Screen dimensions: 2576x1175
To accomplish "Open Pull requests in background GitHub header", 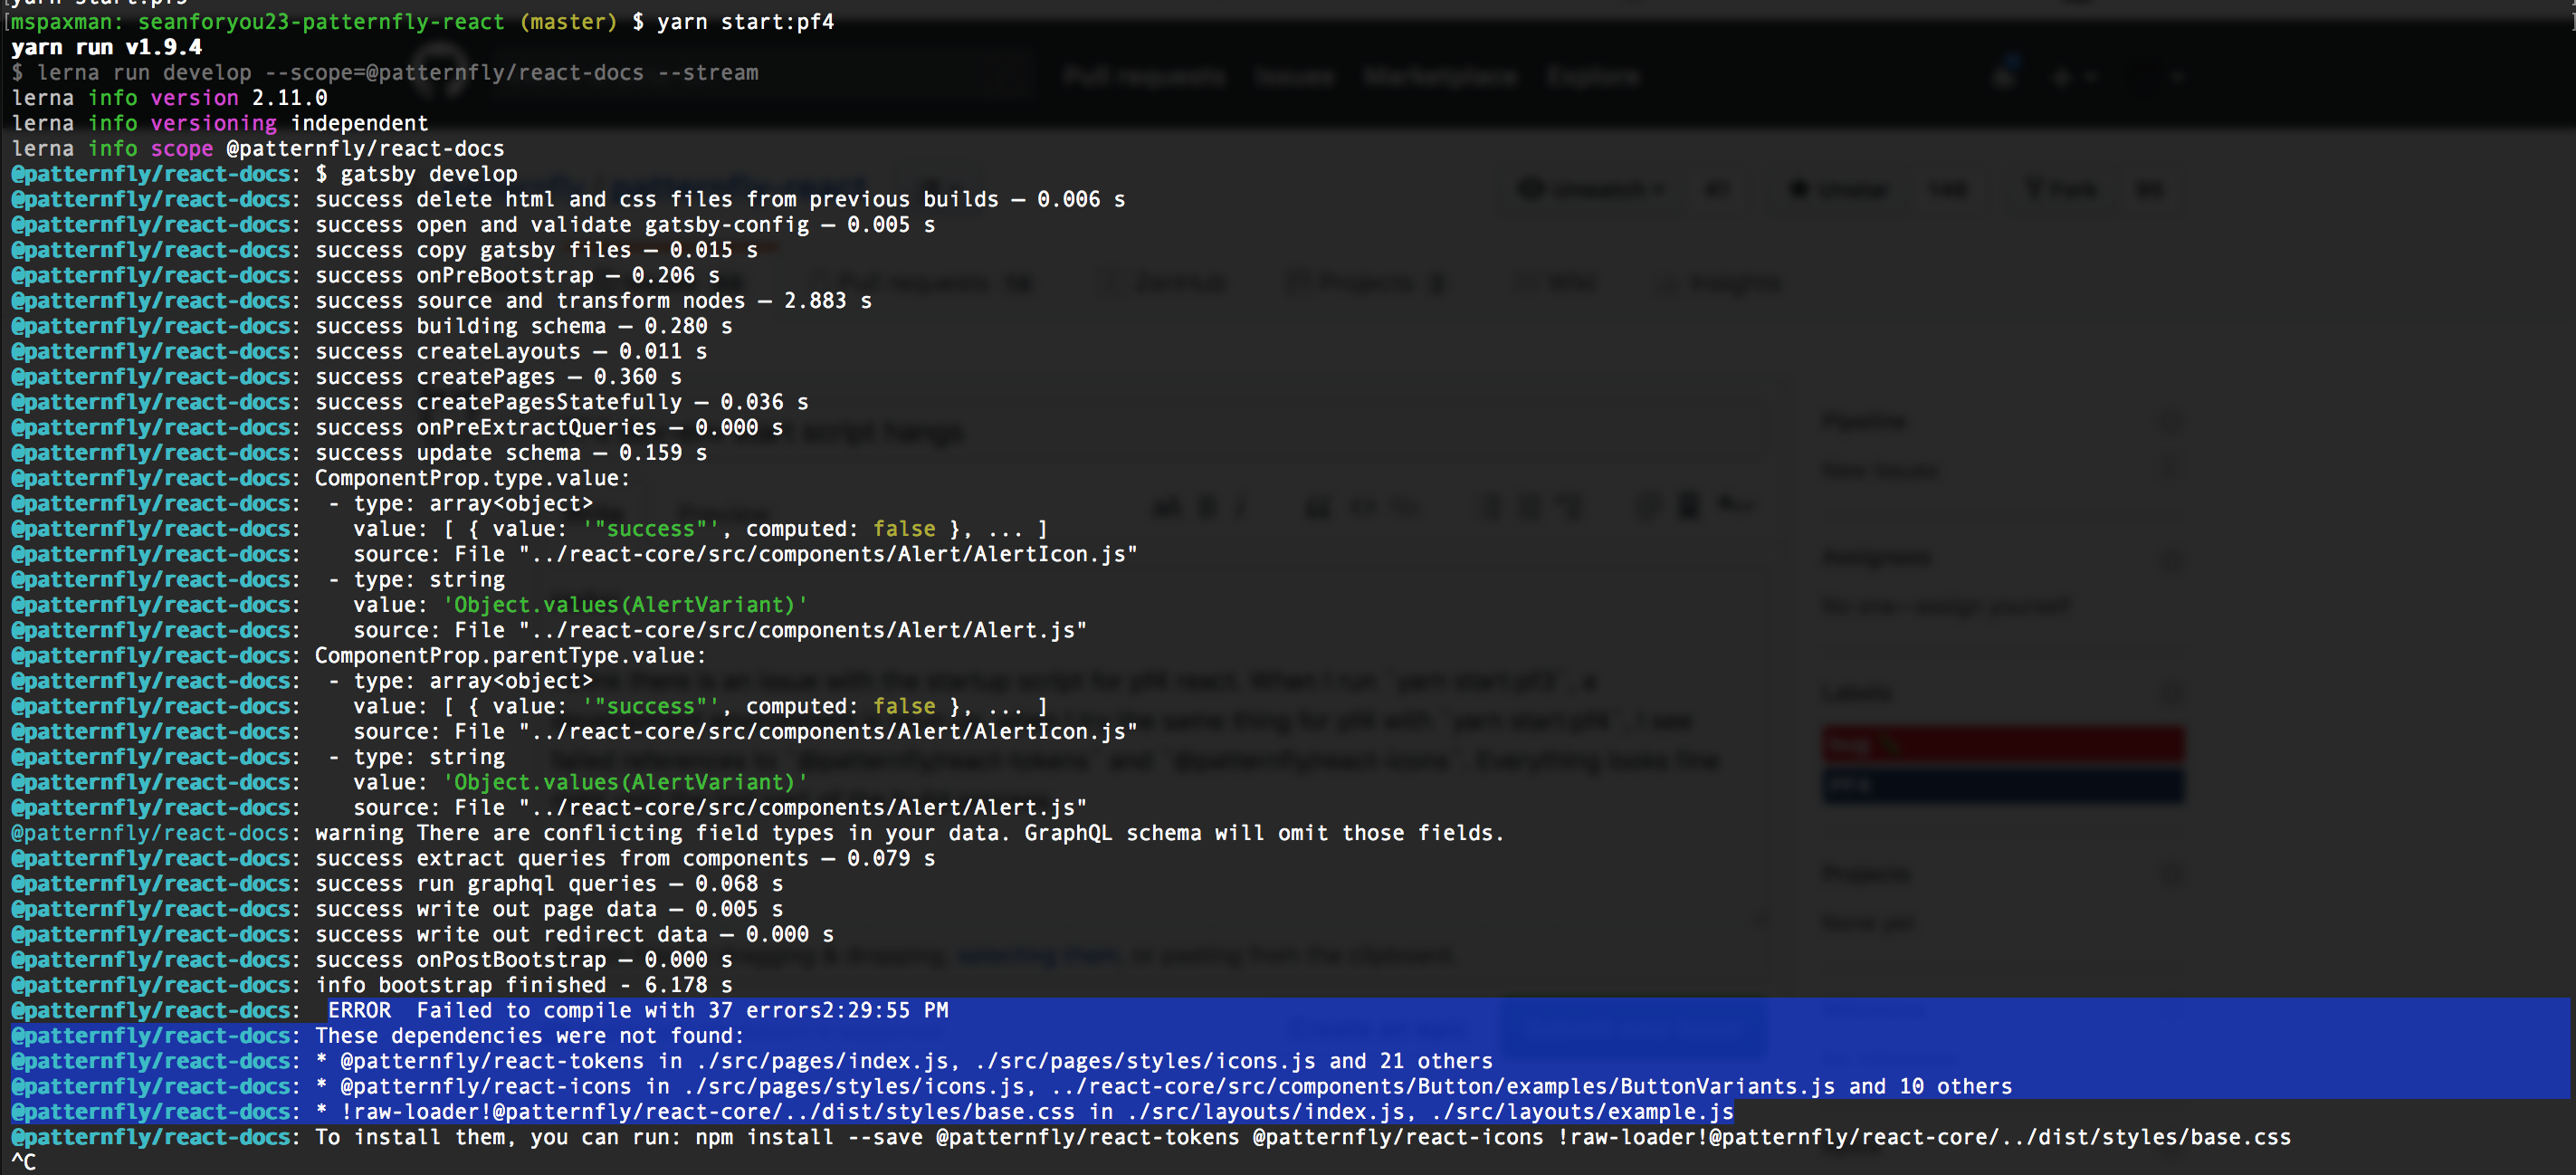I will point(1144,76).
